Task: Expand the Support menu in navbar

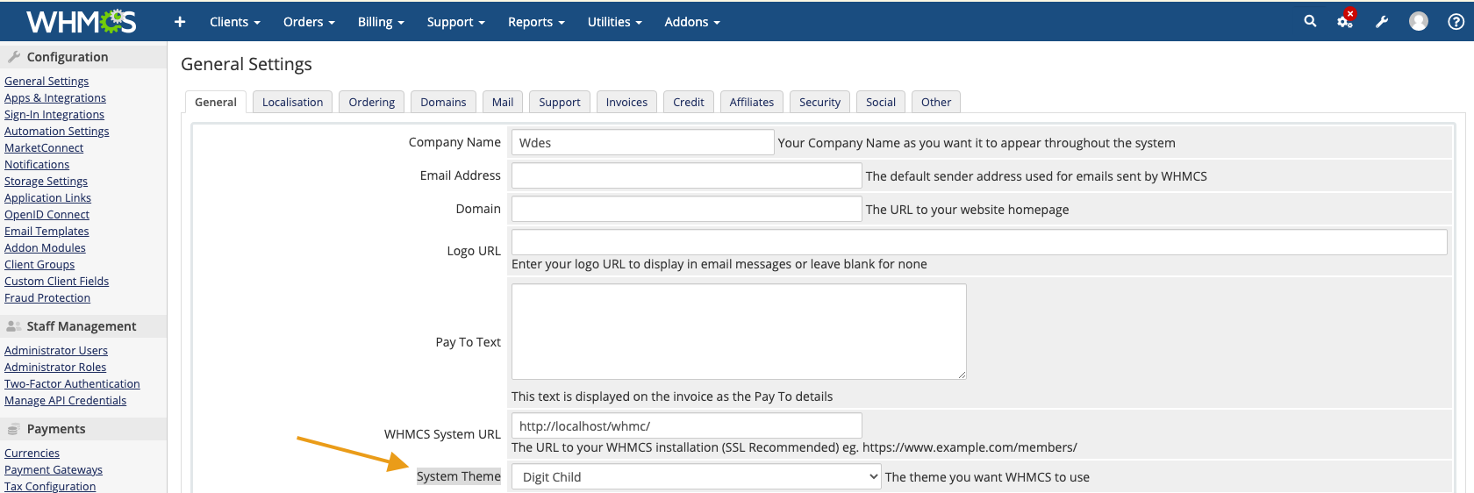Action: point(456,22)
